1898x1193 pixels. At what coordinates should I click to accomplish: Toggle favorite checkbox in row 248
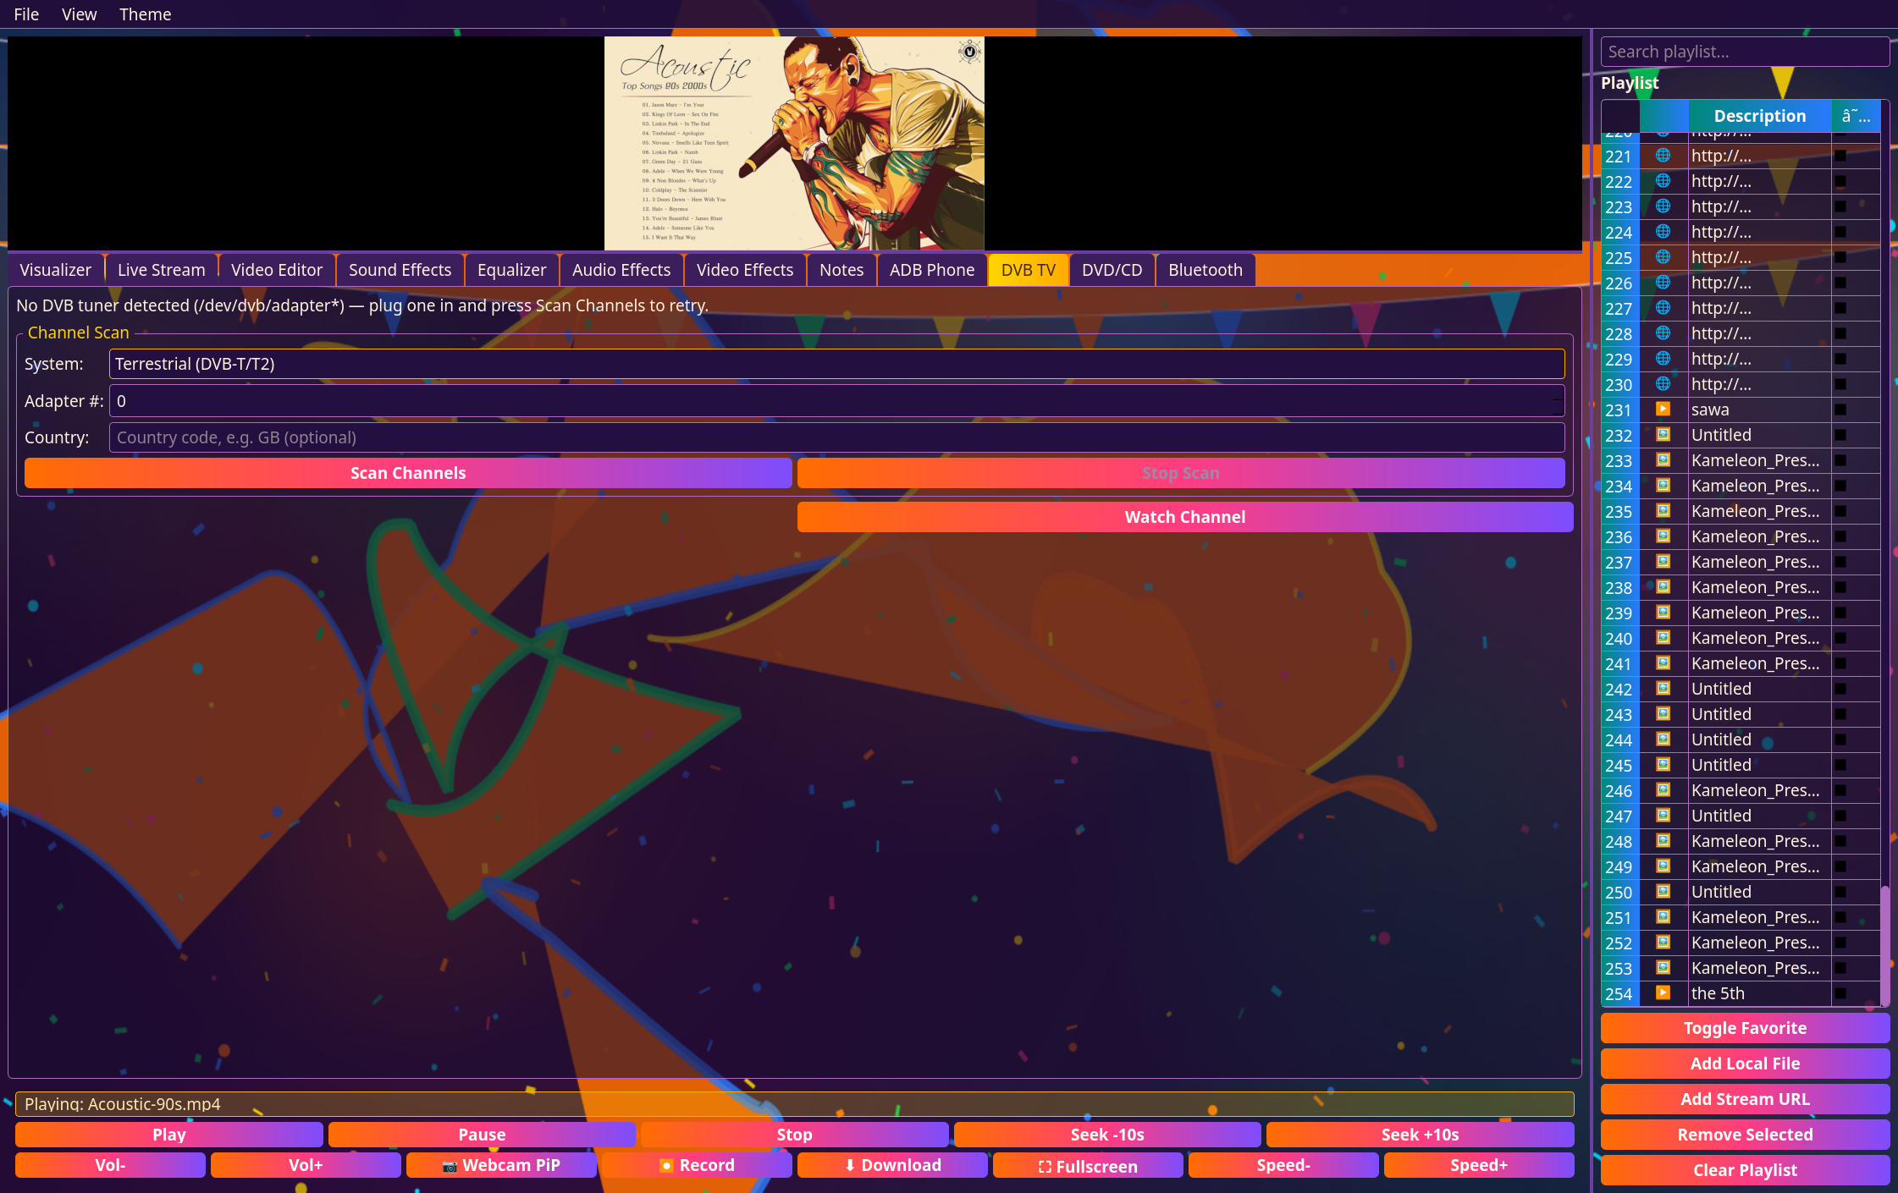[x=1840, y=841]
